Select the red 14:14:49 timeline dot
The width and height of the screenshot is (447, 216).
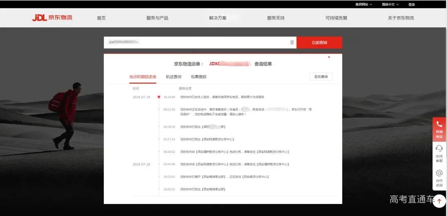(159, 97)
